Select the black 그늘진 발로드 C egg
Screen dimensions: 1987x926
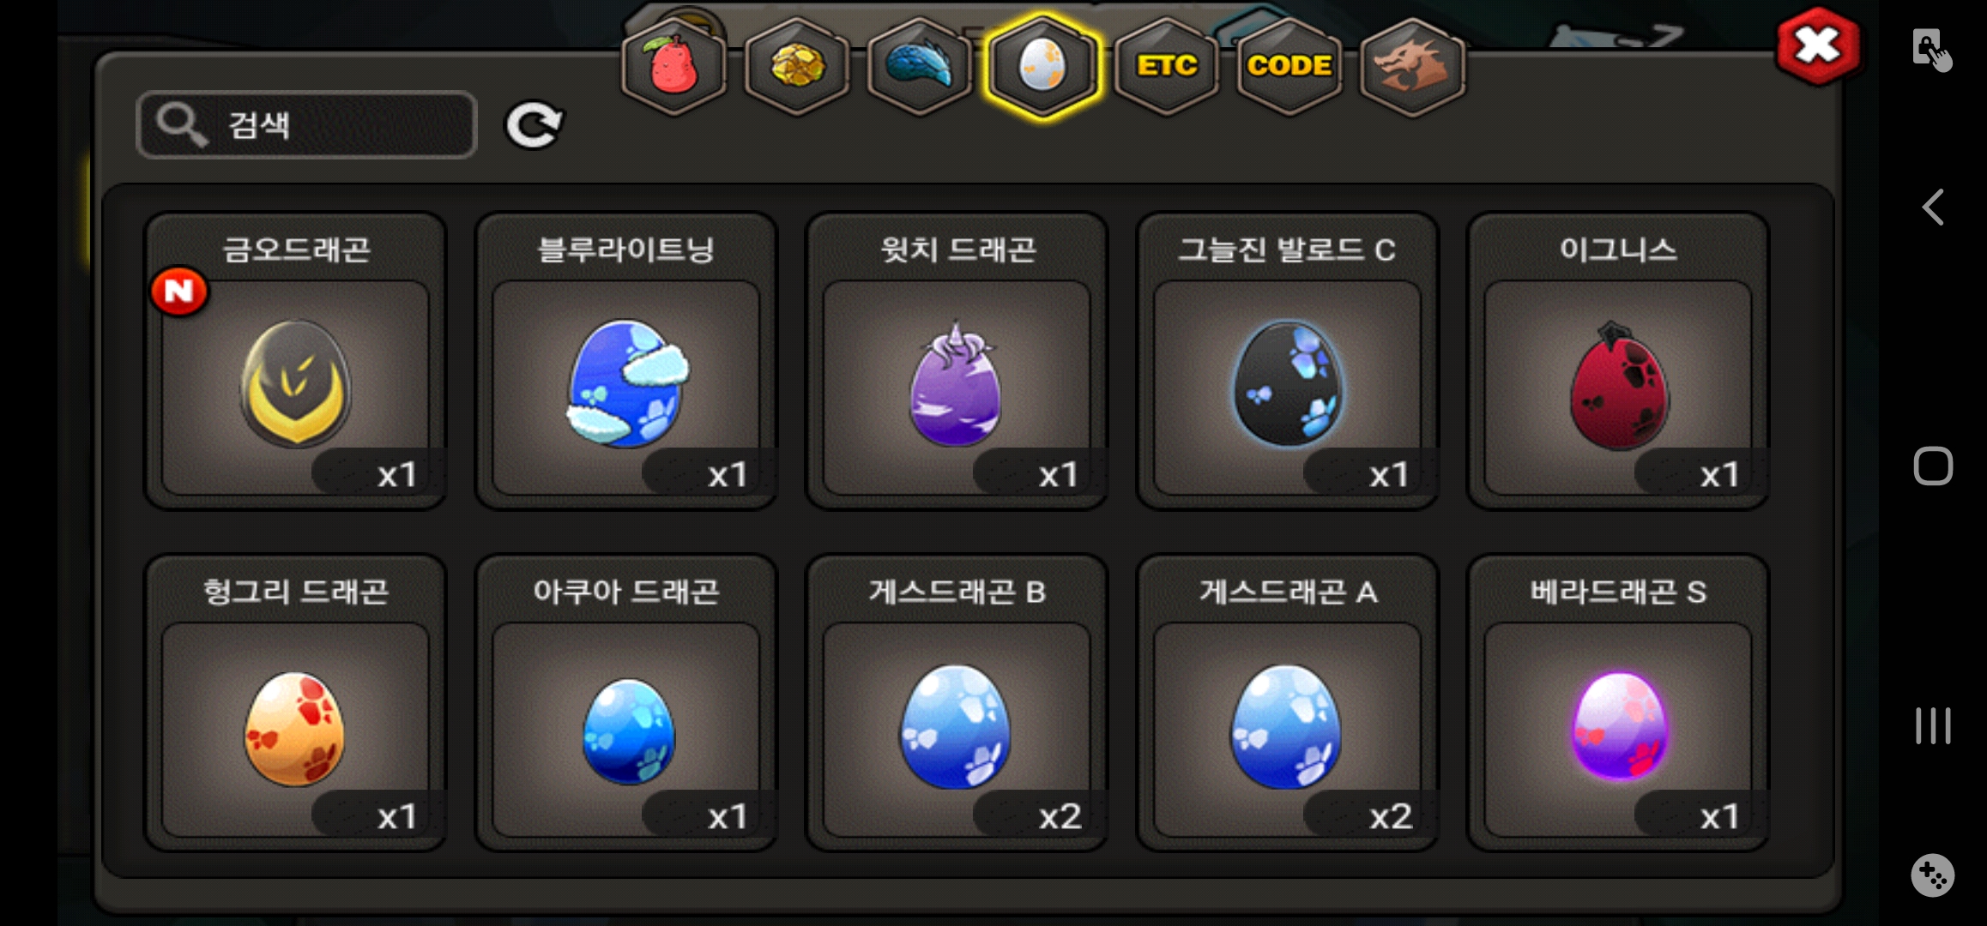click(x=1287, y=361)
